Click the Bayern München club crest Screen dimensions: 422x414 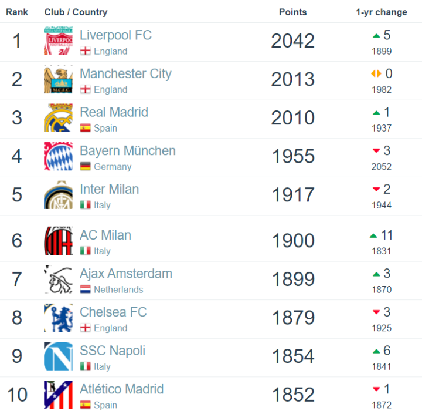(x=58, y=157)
